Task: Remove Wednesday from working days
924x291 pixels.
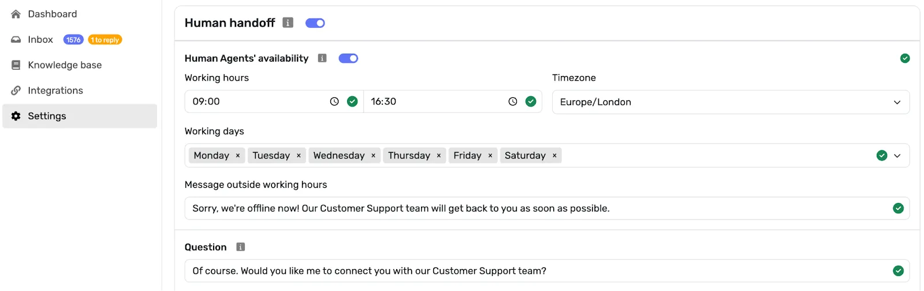Action: 374,156
